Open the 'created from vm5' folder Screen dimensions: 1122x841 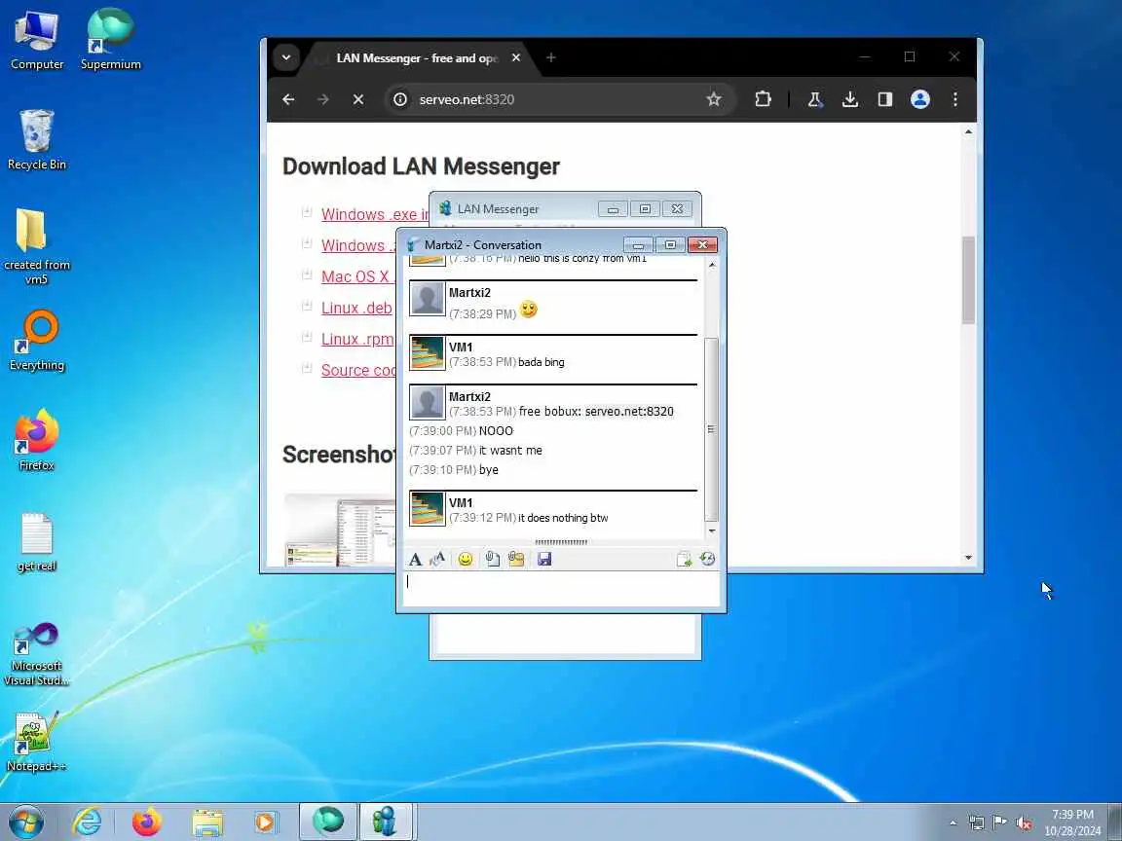click(x=36, y=246)
